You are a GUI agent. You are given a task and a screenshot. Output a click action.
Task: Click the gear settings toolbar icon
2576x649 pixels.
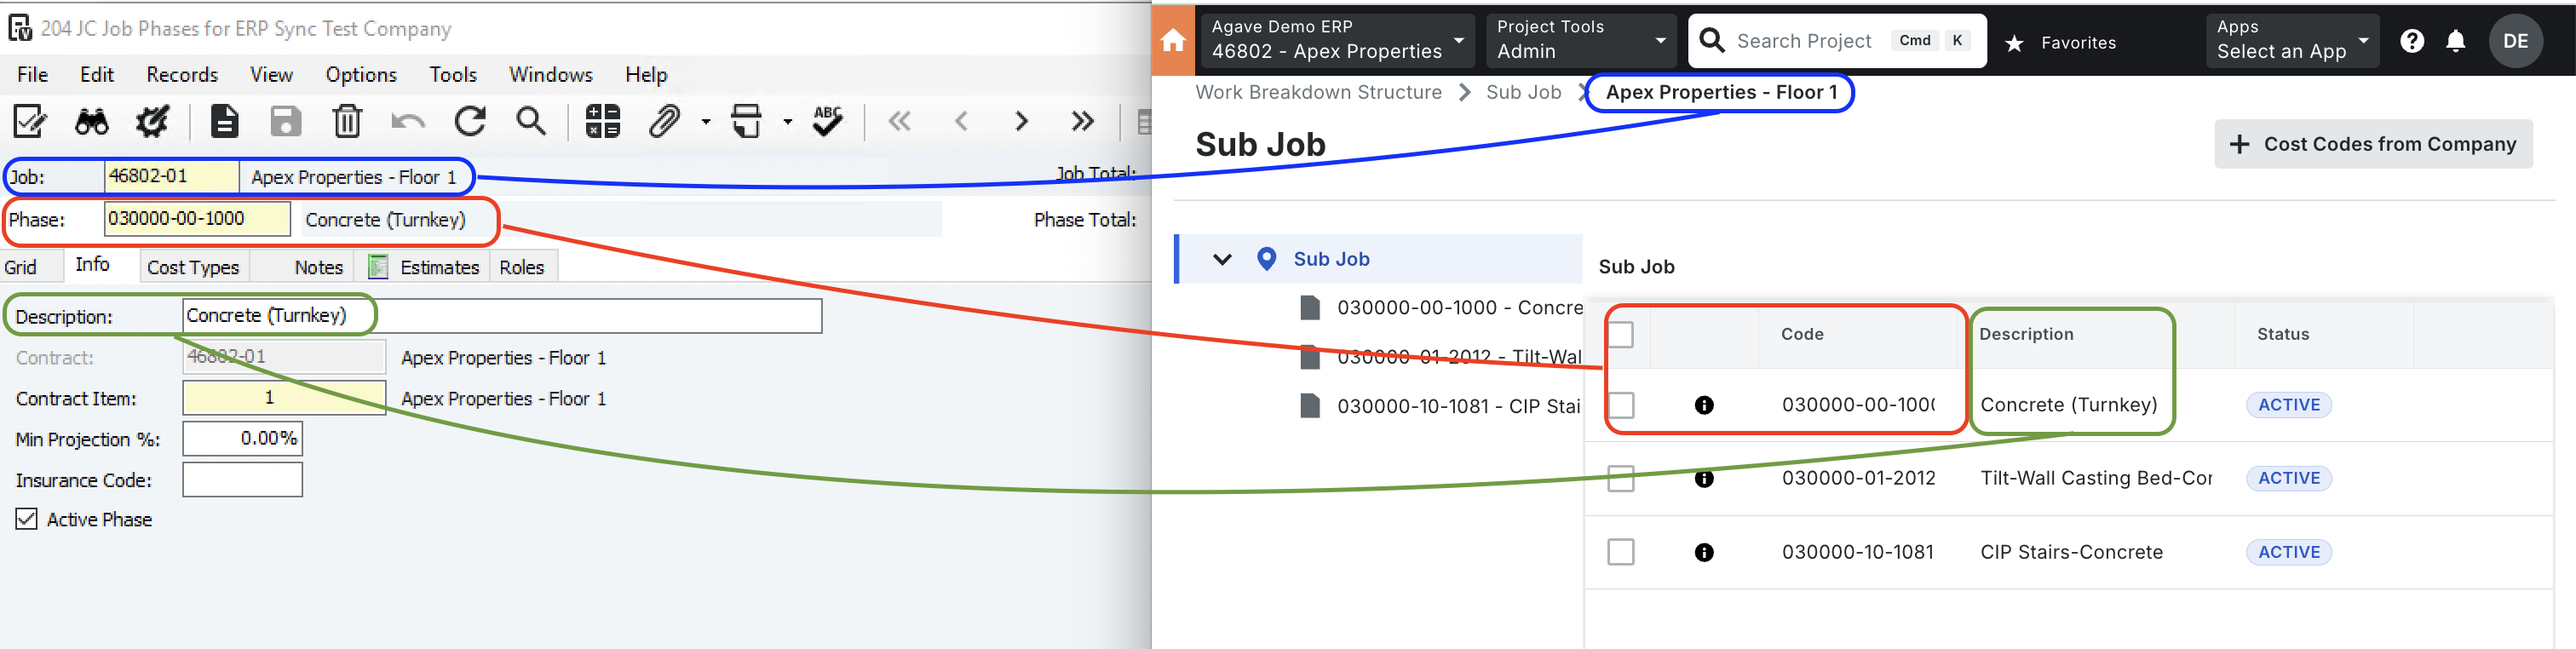pyautogui.click(x=153, y=122)
